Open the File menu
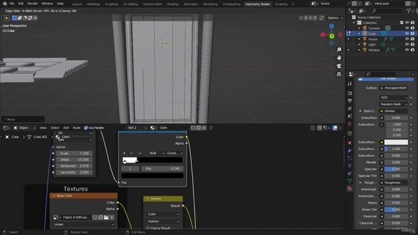 coord(12,4)
